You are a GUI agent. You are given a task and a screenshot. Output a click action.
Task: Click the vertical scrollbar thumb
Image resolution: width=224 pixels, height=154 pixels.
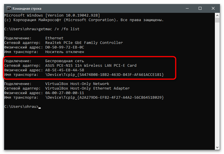pyautogui.click(x=217, y=20)
